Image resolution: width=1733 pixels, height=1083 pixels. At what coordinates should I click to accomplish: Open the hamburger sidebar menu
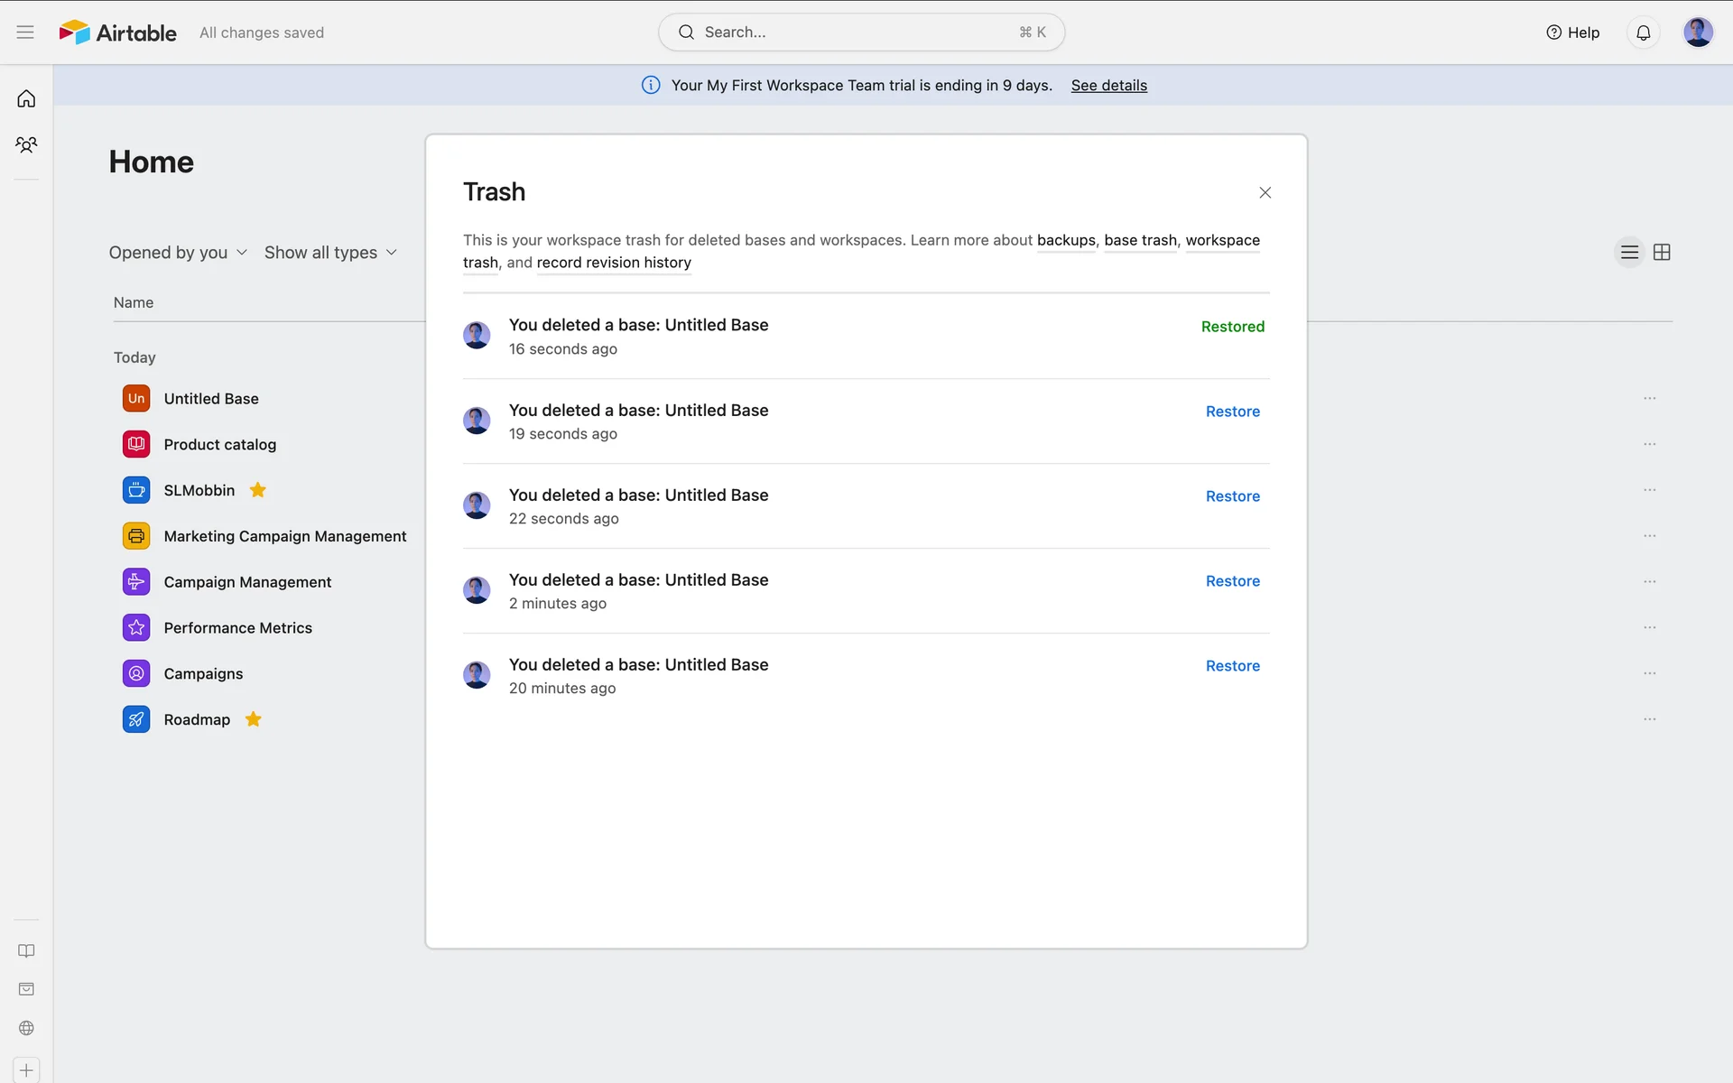pyautogui.click(x=25, y=32)
